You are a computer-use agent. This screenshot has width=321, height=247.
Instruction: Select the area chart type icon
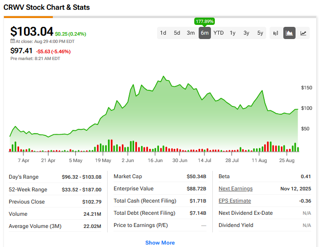pyautogui.click(x=289, y=33)
